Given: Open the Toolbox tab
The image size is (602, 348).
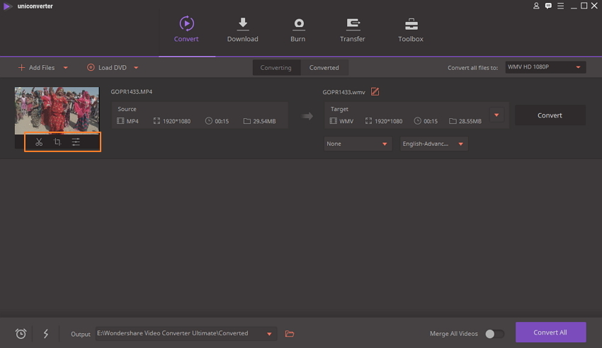Looking at the screenshot, I should 410,29.
